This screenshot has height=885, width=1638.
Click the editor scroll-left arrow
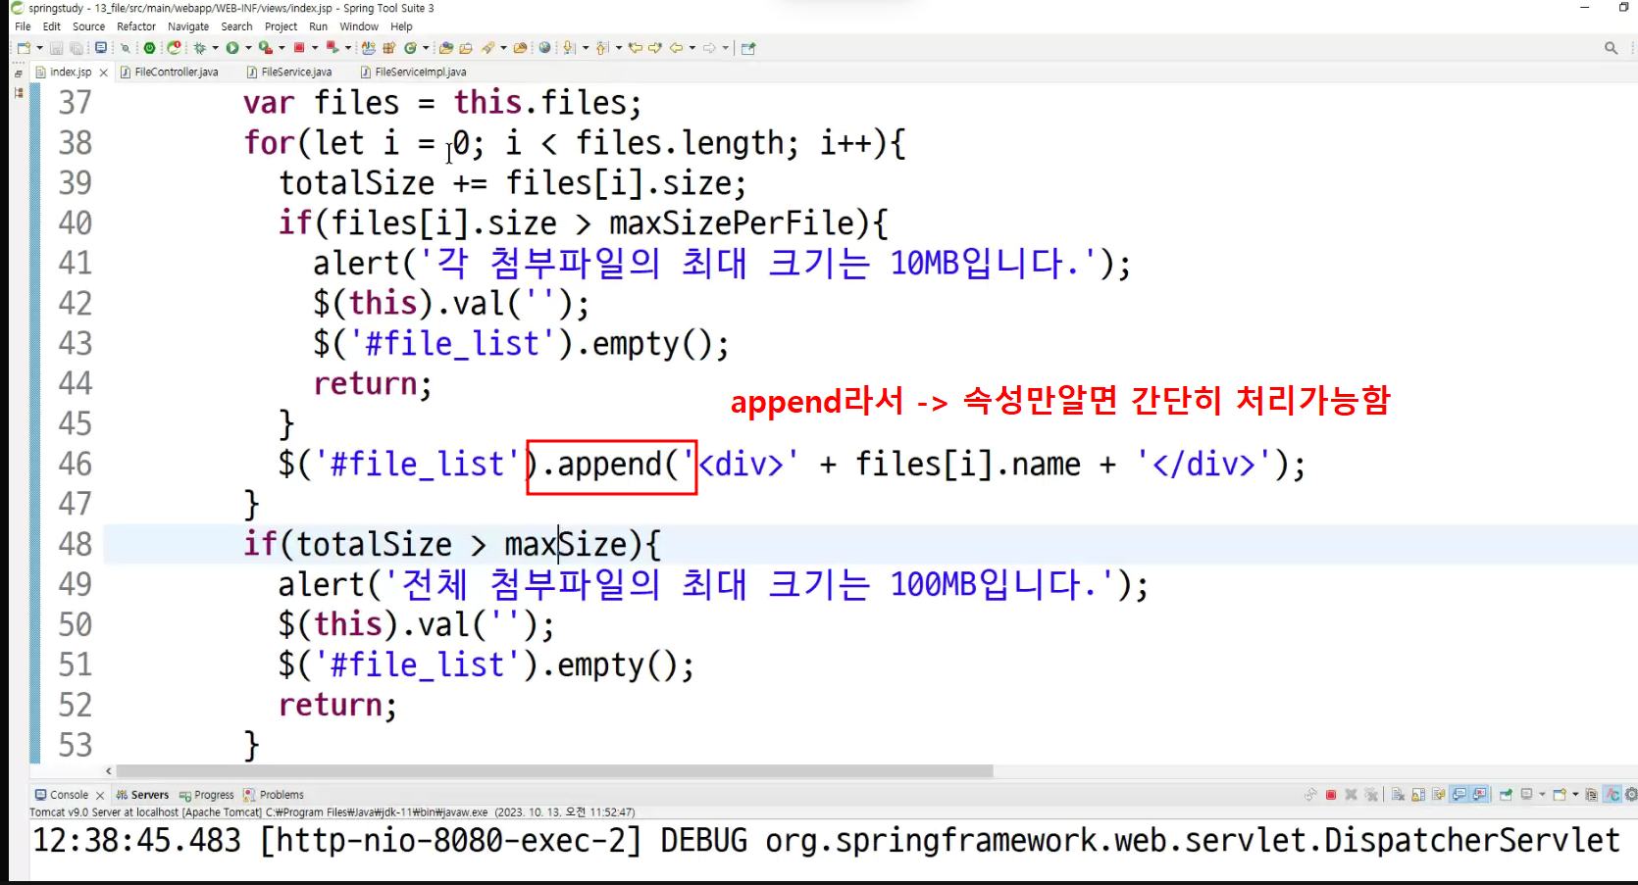pyautogui.click(x=109, y=771)
